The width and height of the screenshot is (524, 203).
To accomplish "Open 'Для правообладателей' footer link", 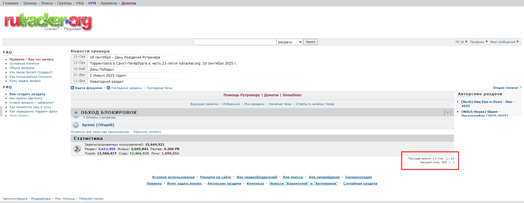I will coord(257,177).
